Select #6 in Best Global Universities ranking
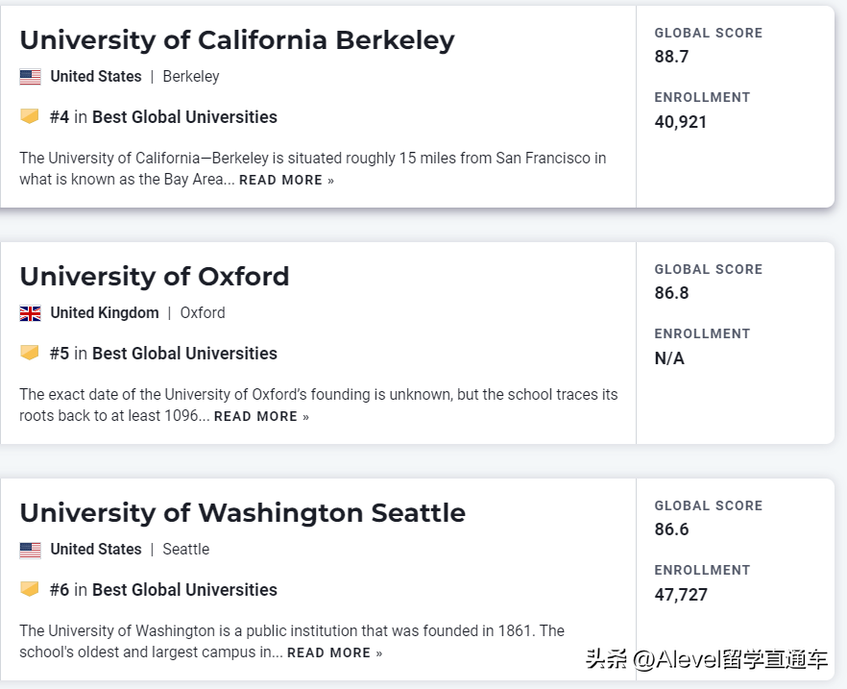 coord(163,590)
